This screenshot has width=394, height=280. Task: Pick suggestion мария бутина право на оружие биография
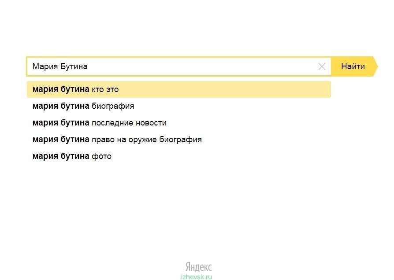178,140
